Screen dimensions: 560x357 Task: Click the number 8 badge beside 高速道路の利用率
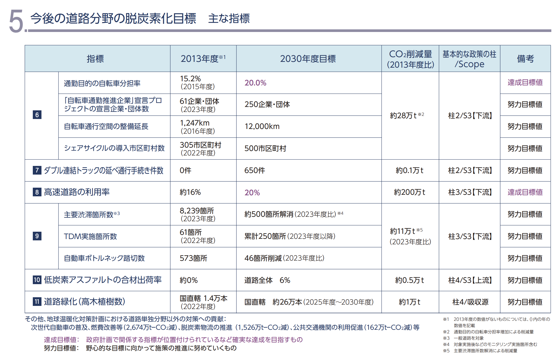37,192
